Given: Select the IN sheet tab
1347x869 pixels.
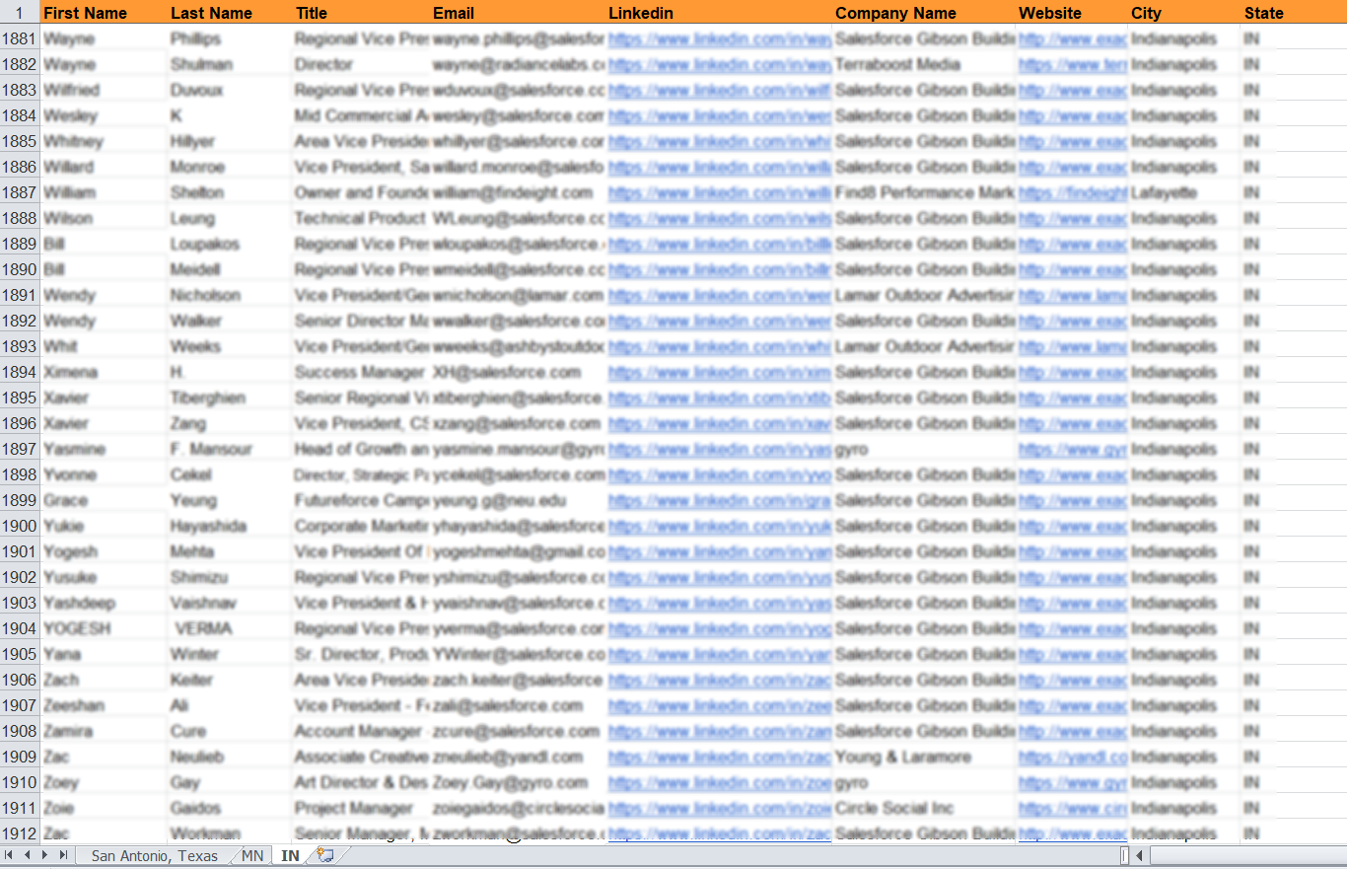Looking at the screenshot, I should (x=290, y=855).
